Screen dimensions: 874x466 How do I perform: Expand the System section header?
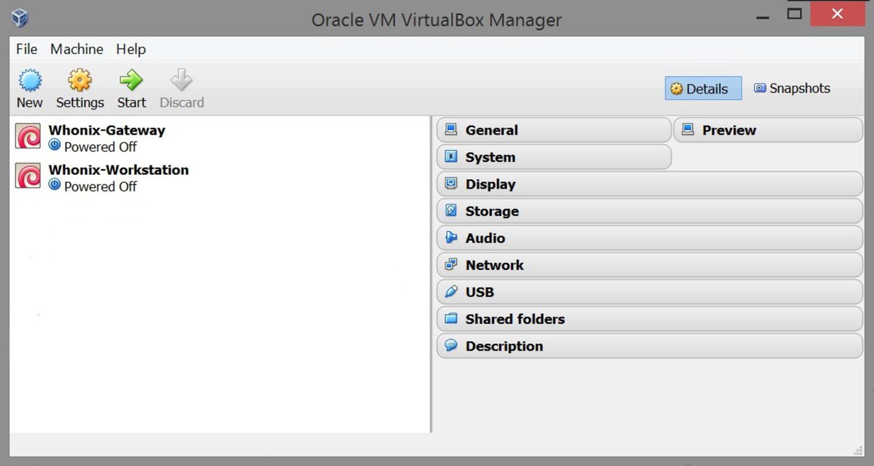pyautogui.click(x=554, y=157)
